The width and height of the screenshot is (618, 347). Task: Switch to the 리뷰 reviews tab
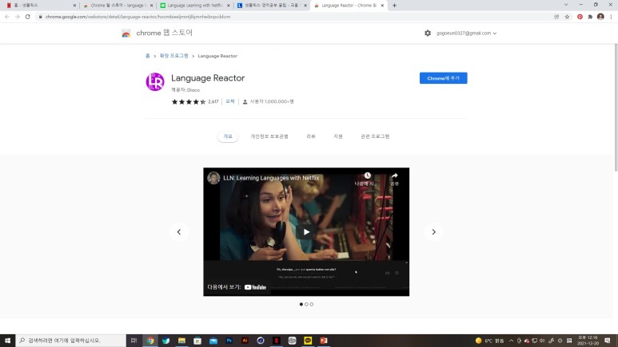(x=311, y=136)
